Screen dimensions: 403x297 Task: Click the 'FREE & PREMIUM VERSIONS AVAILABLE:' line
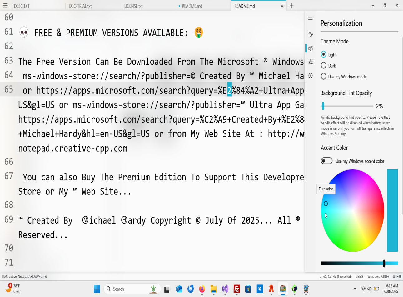coord(111,33)
